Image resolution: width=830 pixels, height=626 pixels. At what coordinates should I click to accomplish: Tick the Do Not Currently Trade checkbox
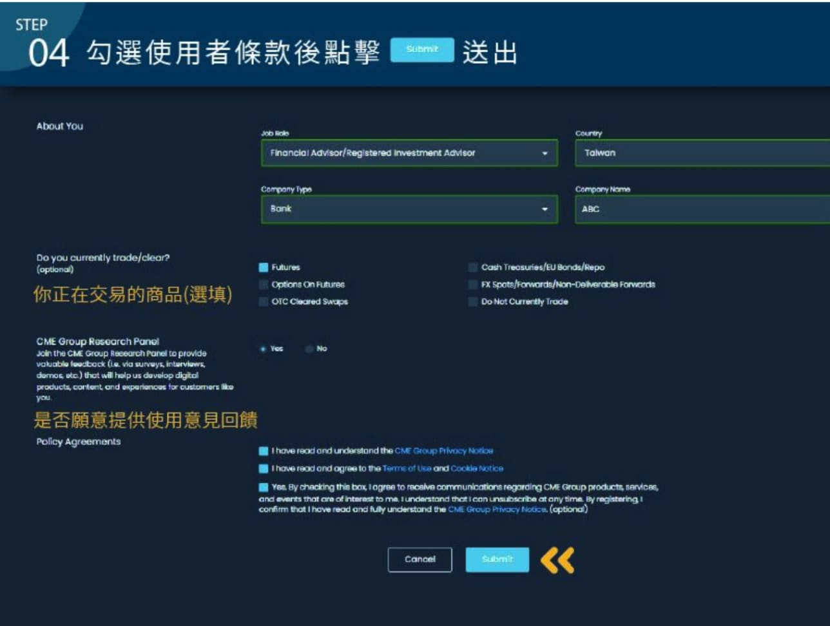[x=473, y=302]
